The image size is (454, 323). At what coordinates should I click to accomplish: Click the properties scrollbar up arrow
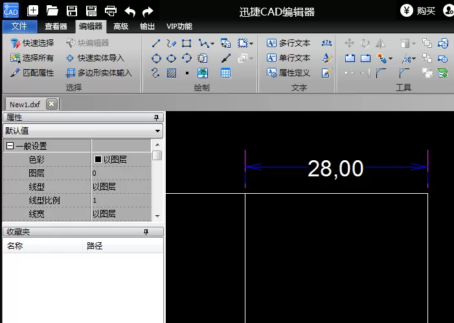tap(157, 145)
